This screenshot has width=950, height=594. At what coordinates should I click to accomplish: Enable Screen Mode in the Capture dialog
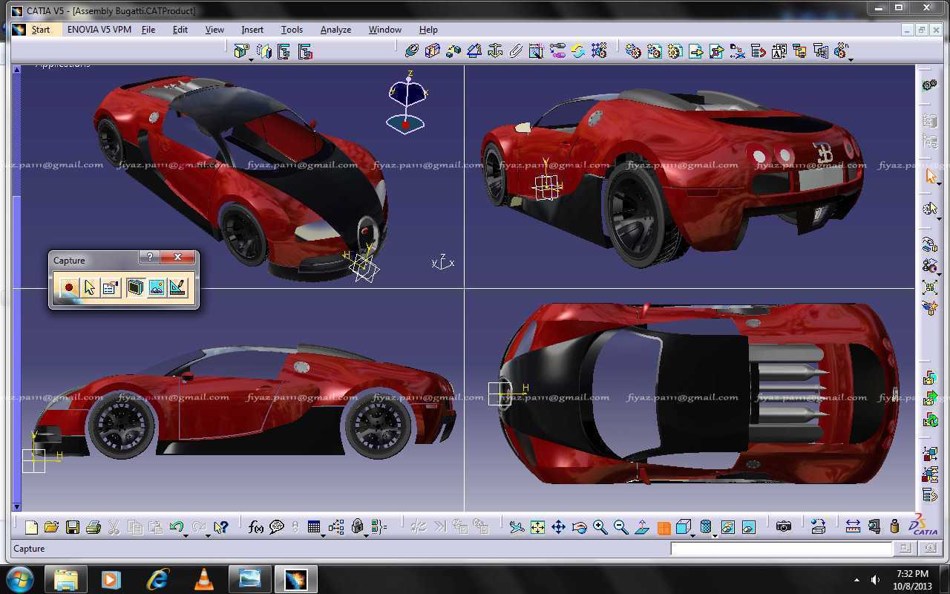(135, 287)
